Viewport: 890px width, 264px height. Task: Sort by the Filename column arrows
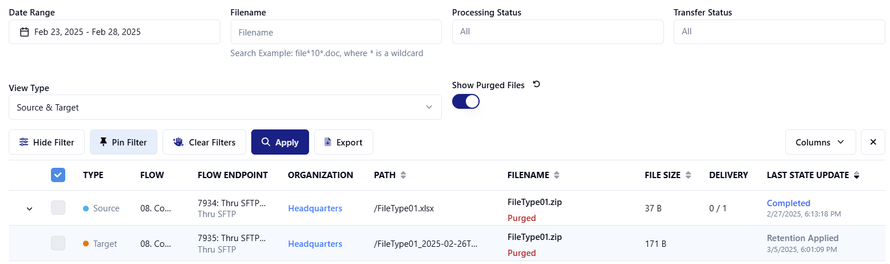pyautogui.click(x=556, y=175)
